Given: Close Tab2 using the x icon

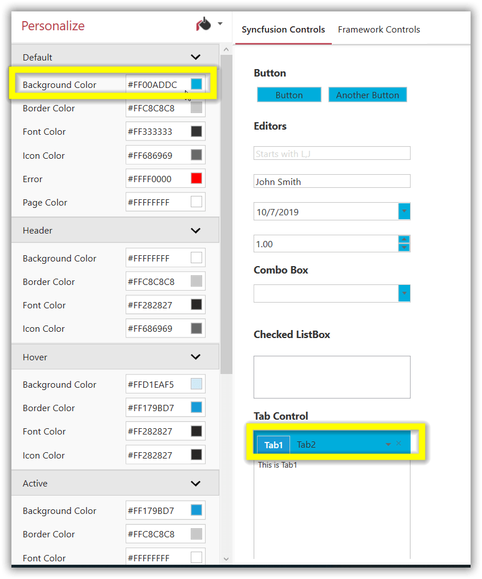Looking at the screenshot, I should point(399,443).
